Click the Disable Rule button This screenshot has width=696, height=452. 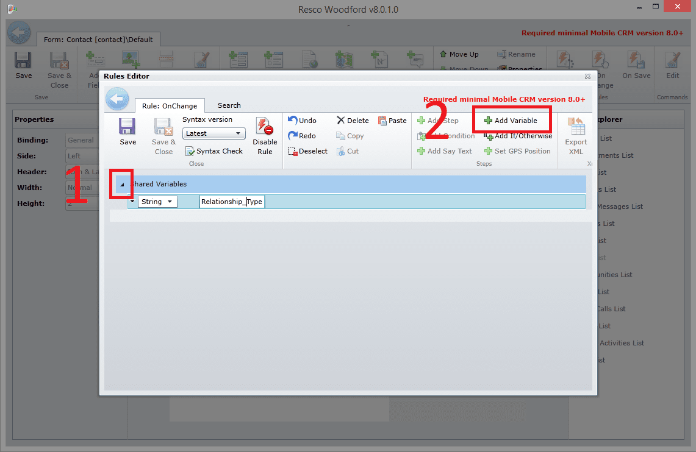pos(265,136)
